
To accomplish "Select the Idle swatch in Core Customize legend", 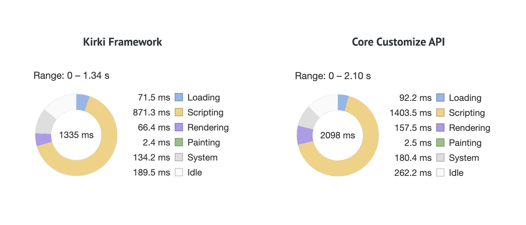I will tap(440, 173).
